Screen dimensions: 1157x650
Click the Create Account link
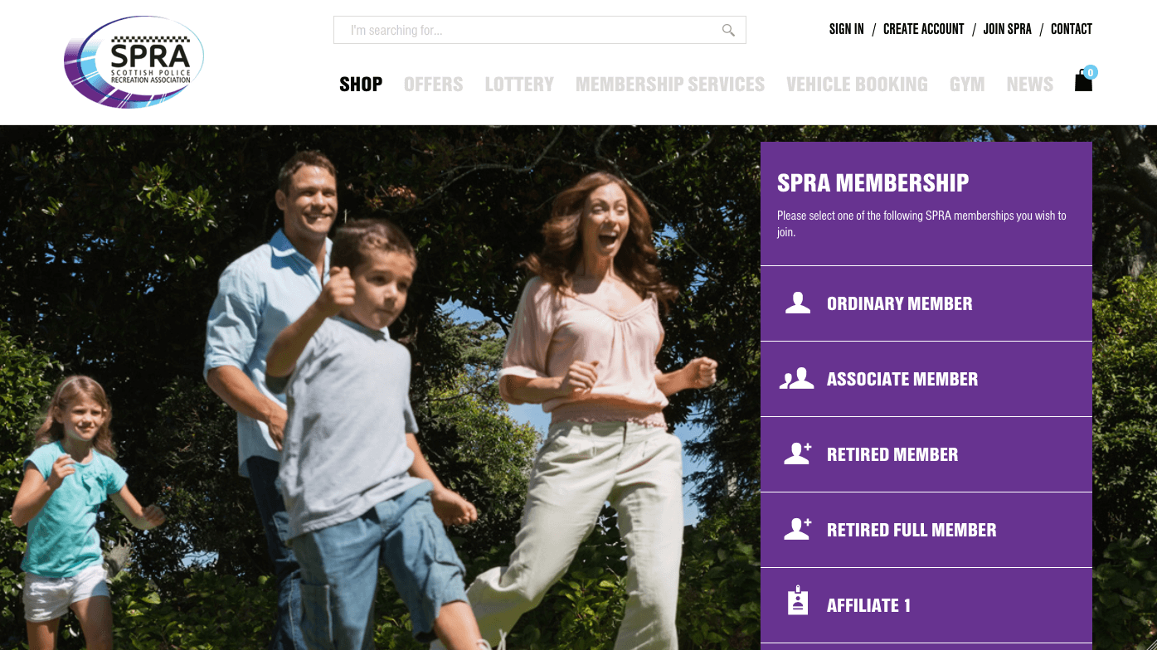(x=924, y=29)
